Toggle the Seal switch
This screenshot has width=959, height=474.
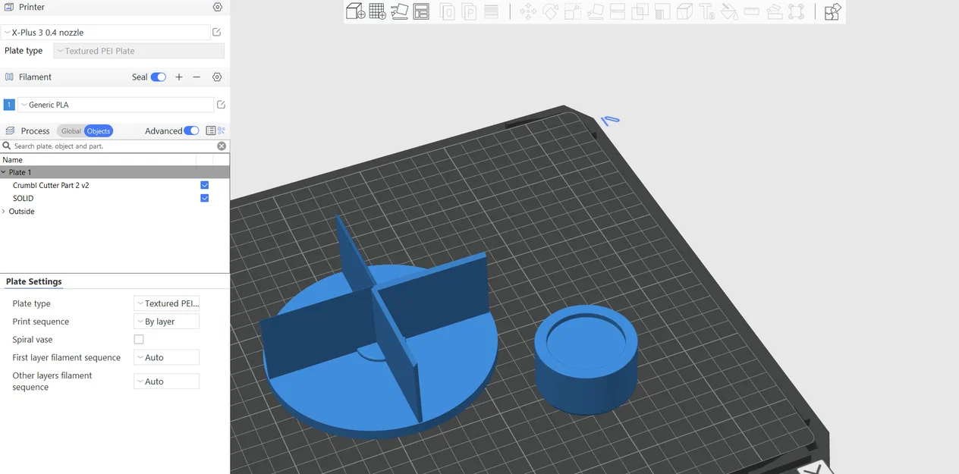tap(159, 77)
